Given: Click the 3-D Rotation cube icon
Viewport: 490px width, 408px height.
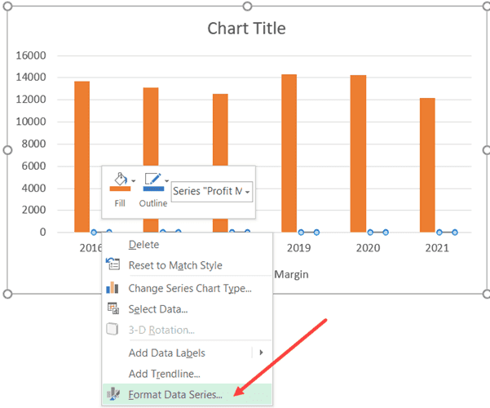Looking at the screenshot, I should (113, 330).
